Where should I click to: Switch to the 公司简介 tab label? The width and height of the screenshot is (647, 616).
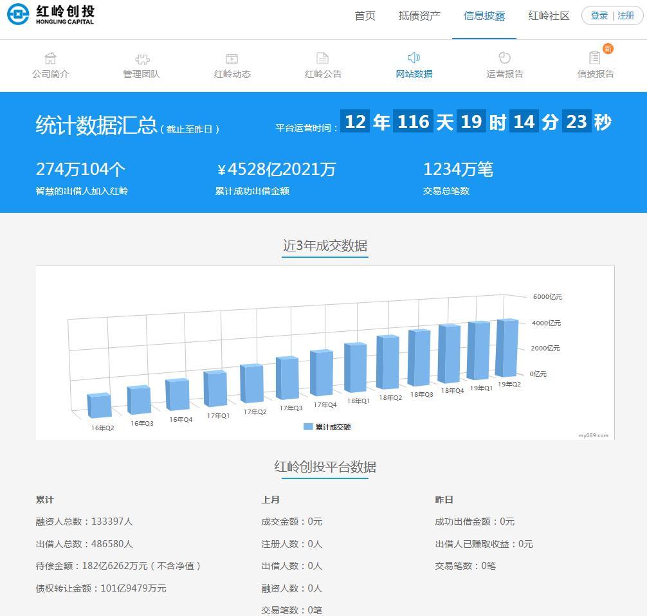(50, 74)
